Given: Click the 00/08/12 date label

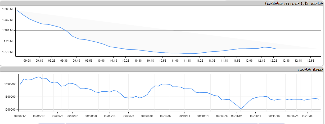Looking at the screenshot, I should (20, 115).
